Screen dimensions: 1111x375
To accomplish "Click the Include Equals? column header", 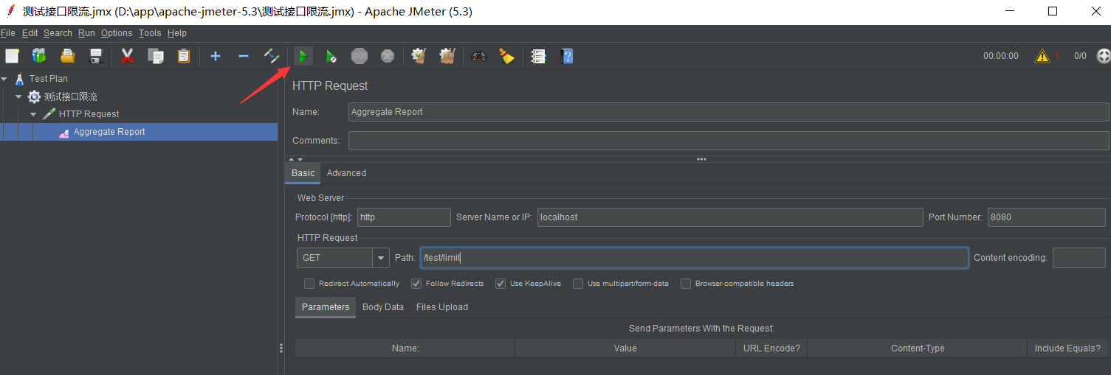I will coord(1067,348).
